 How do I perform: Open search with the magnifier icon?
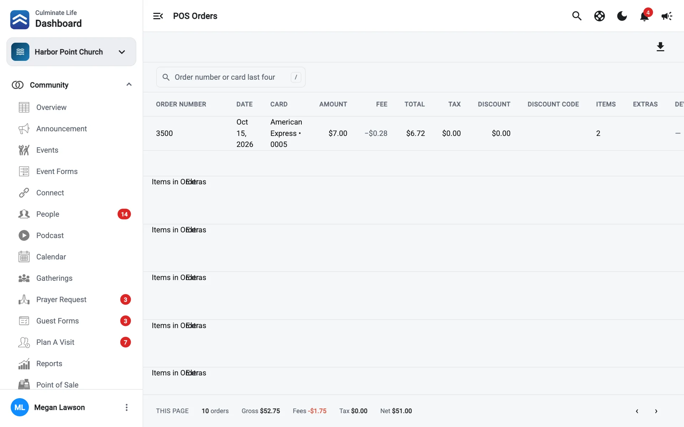(x=577, y=16)
